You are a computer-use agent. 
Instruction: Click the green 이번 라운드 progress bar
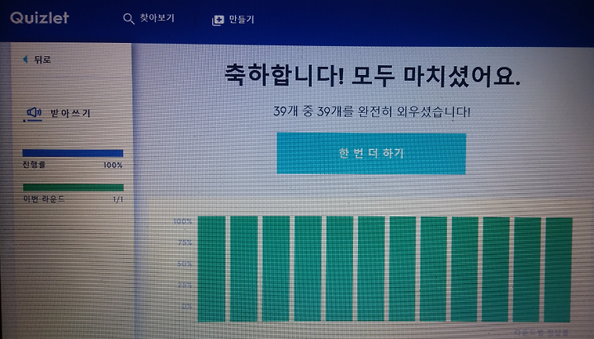[x=73, y=187]
